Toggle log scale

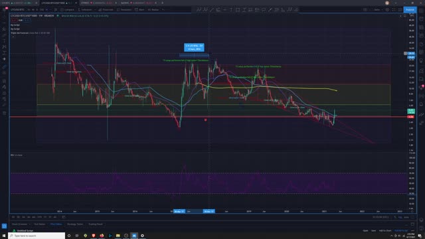pyautogui.click(x=400, y=217)
